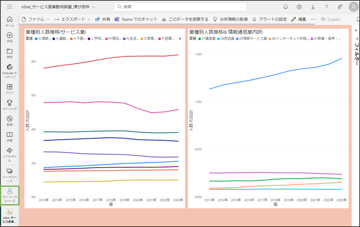Open help question mark icon

pyautogui.click(x=326, y=7)
